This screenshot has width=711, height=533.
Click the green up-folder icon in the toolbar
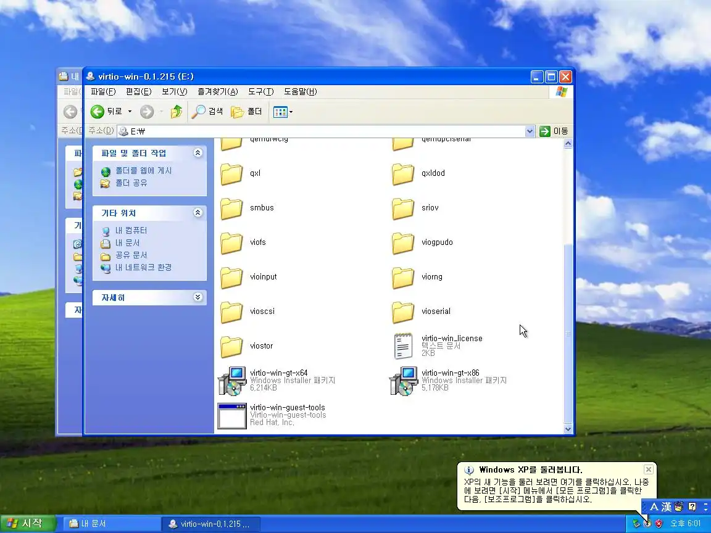[177, 112]
